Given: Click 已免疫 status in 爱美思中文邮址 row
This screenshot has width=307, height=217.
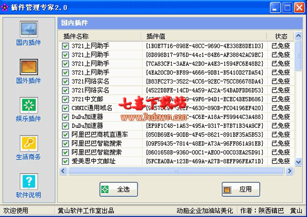Looking at the screenshot, I should click(281, 161).
